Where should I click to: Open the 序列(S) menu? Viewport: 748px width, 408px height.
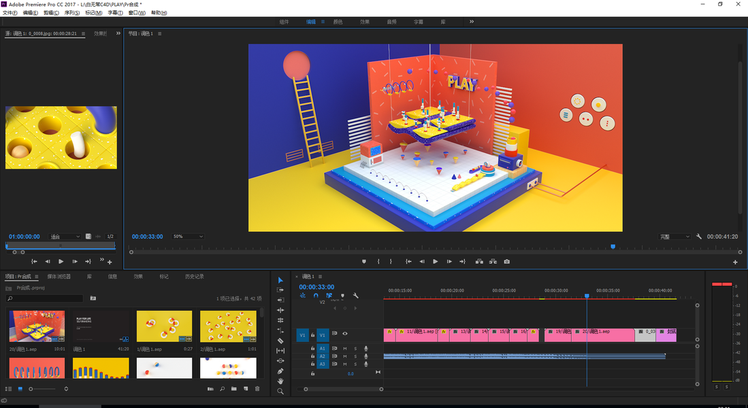point(72,13)
